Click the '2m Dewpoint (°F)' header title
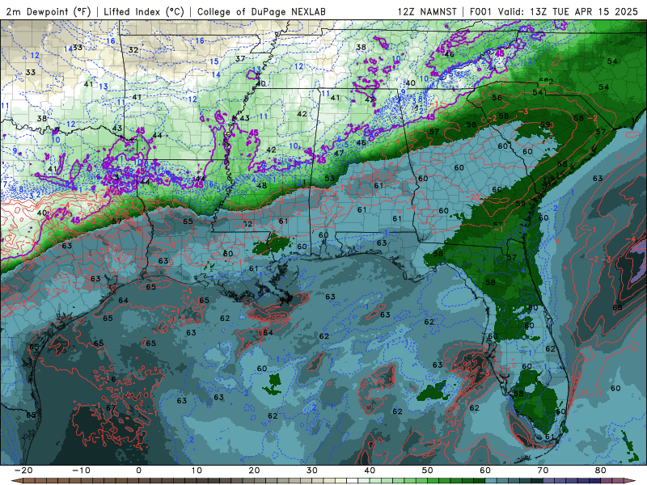 49,11
